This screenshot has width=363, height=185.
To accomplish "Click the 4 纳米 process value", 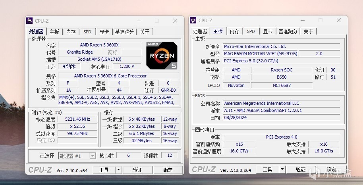I will (69, 66).
